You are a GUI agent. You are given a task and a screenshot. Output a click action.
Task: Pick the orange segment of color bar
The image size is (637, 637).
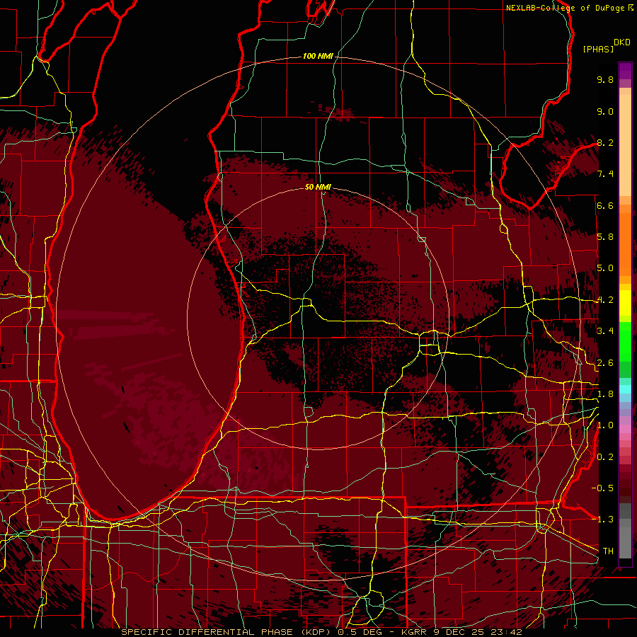(x=625, y=243)
